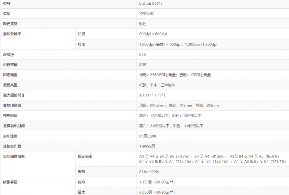289x195 pixels.
Task: Select the grayscale value 256
Action: pos(142,55)
